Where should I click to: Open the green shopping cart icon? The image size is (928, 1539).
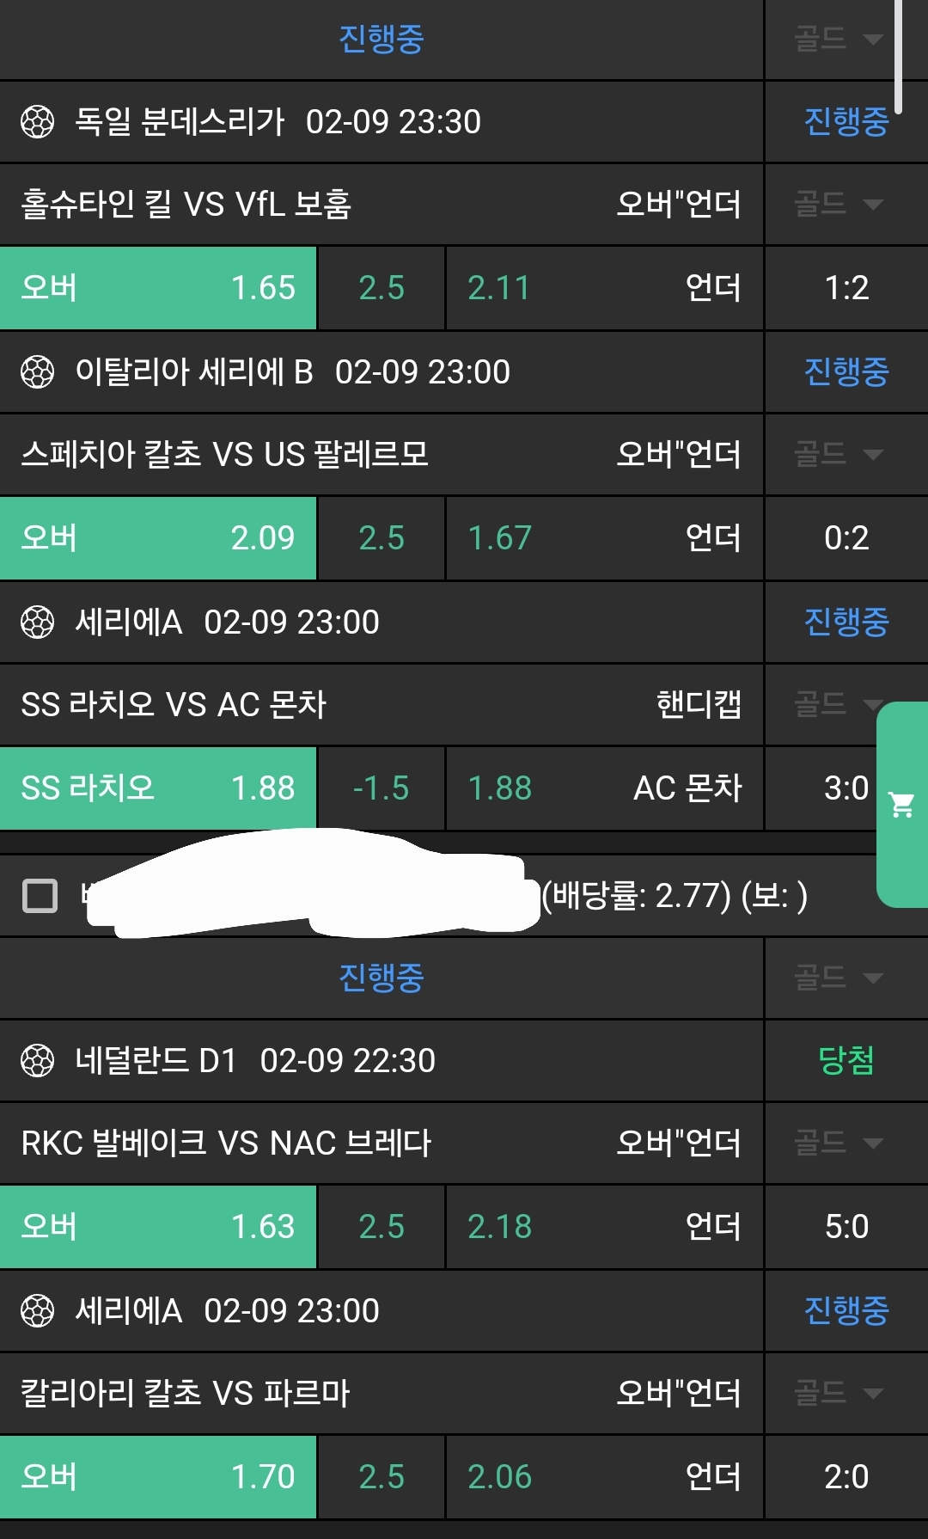[x=901, y=805]
